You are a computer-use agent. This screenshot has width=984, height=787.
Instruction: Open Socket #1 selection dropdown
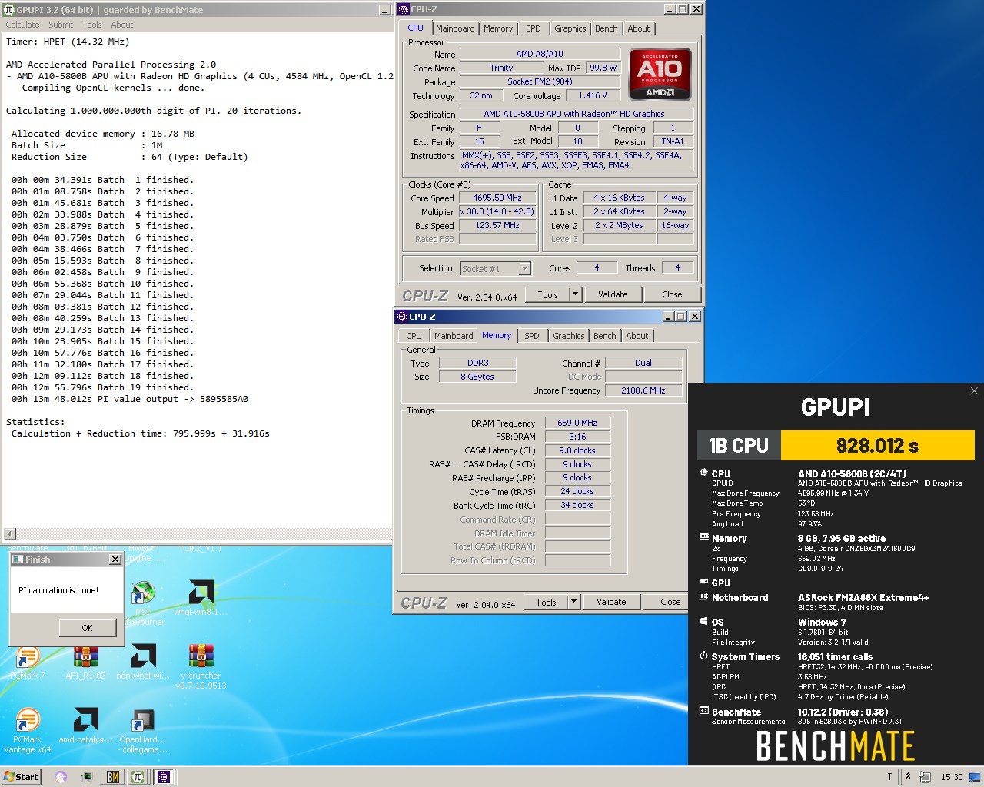coord(524,268)
